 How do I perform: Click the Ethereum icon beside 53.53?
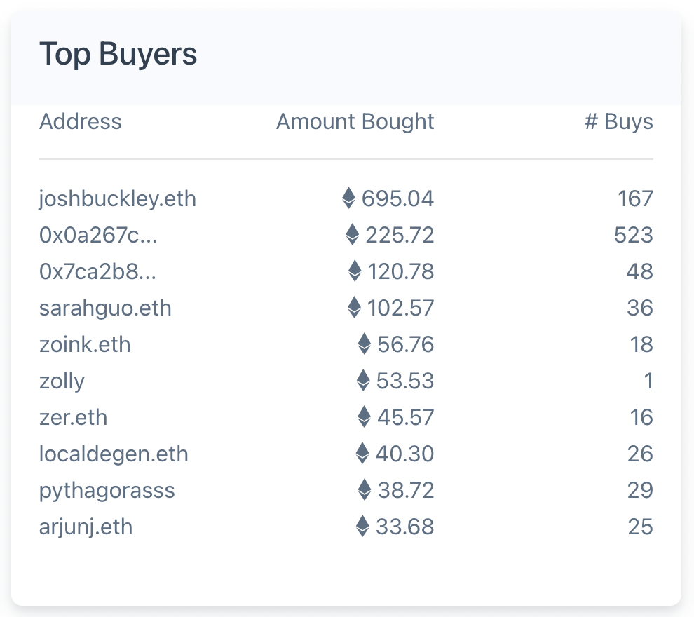[x=363, y=380]
